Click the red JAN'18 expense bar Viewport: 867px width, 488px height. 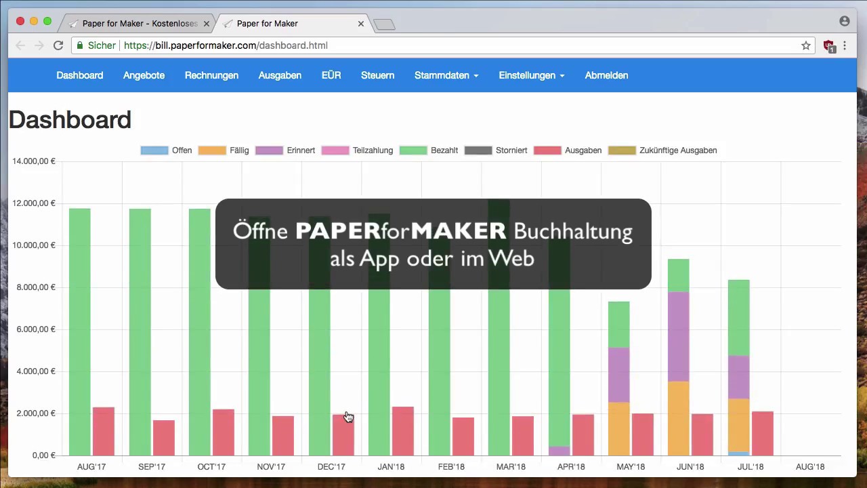pyautogui.click(x=403, y=431)
